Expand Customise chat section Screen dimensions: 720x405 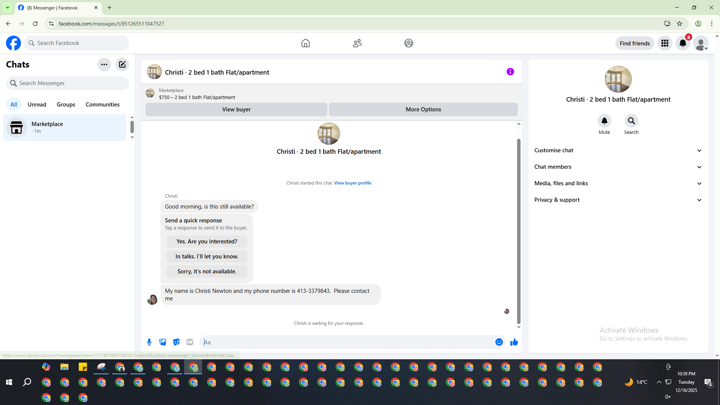pyautogui.click(x=618, y=150)
